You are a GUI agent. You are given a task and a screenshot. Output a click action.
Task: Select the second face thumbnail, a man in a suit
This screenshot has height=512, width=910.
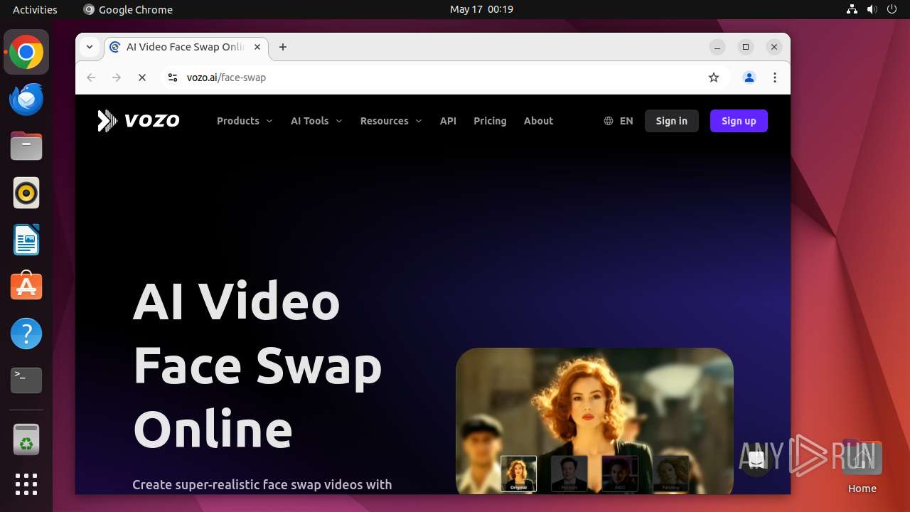pos(569,474)
